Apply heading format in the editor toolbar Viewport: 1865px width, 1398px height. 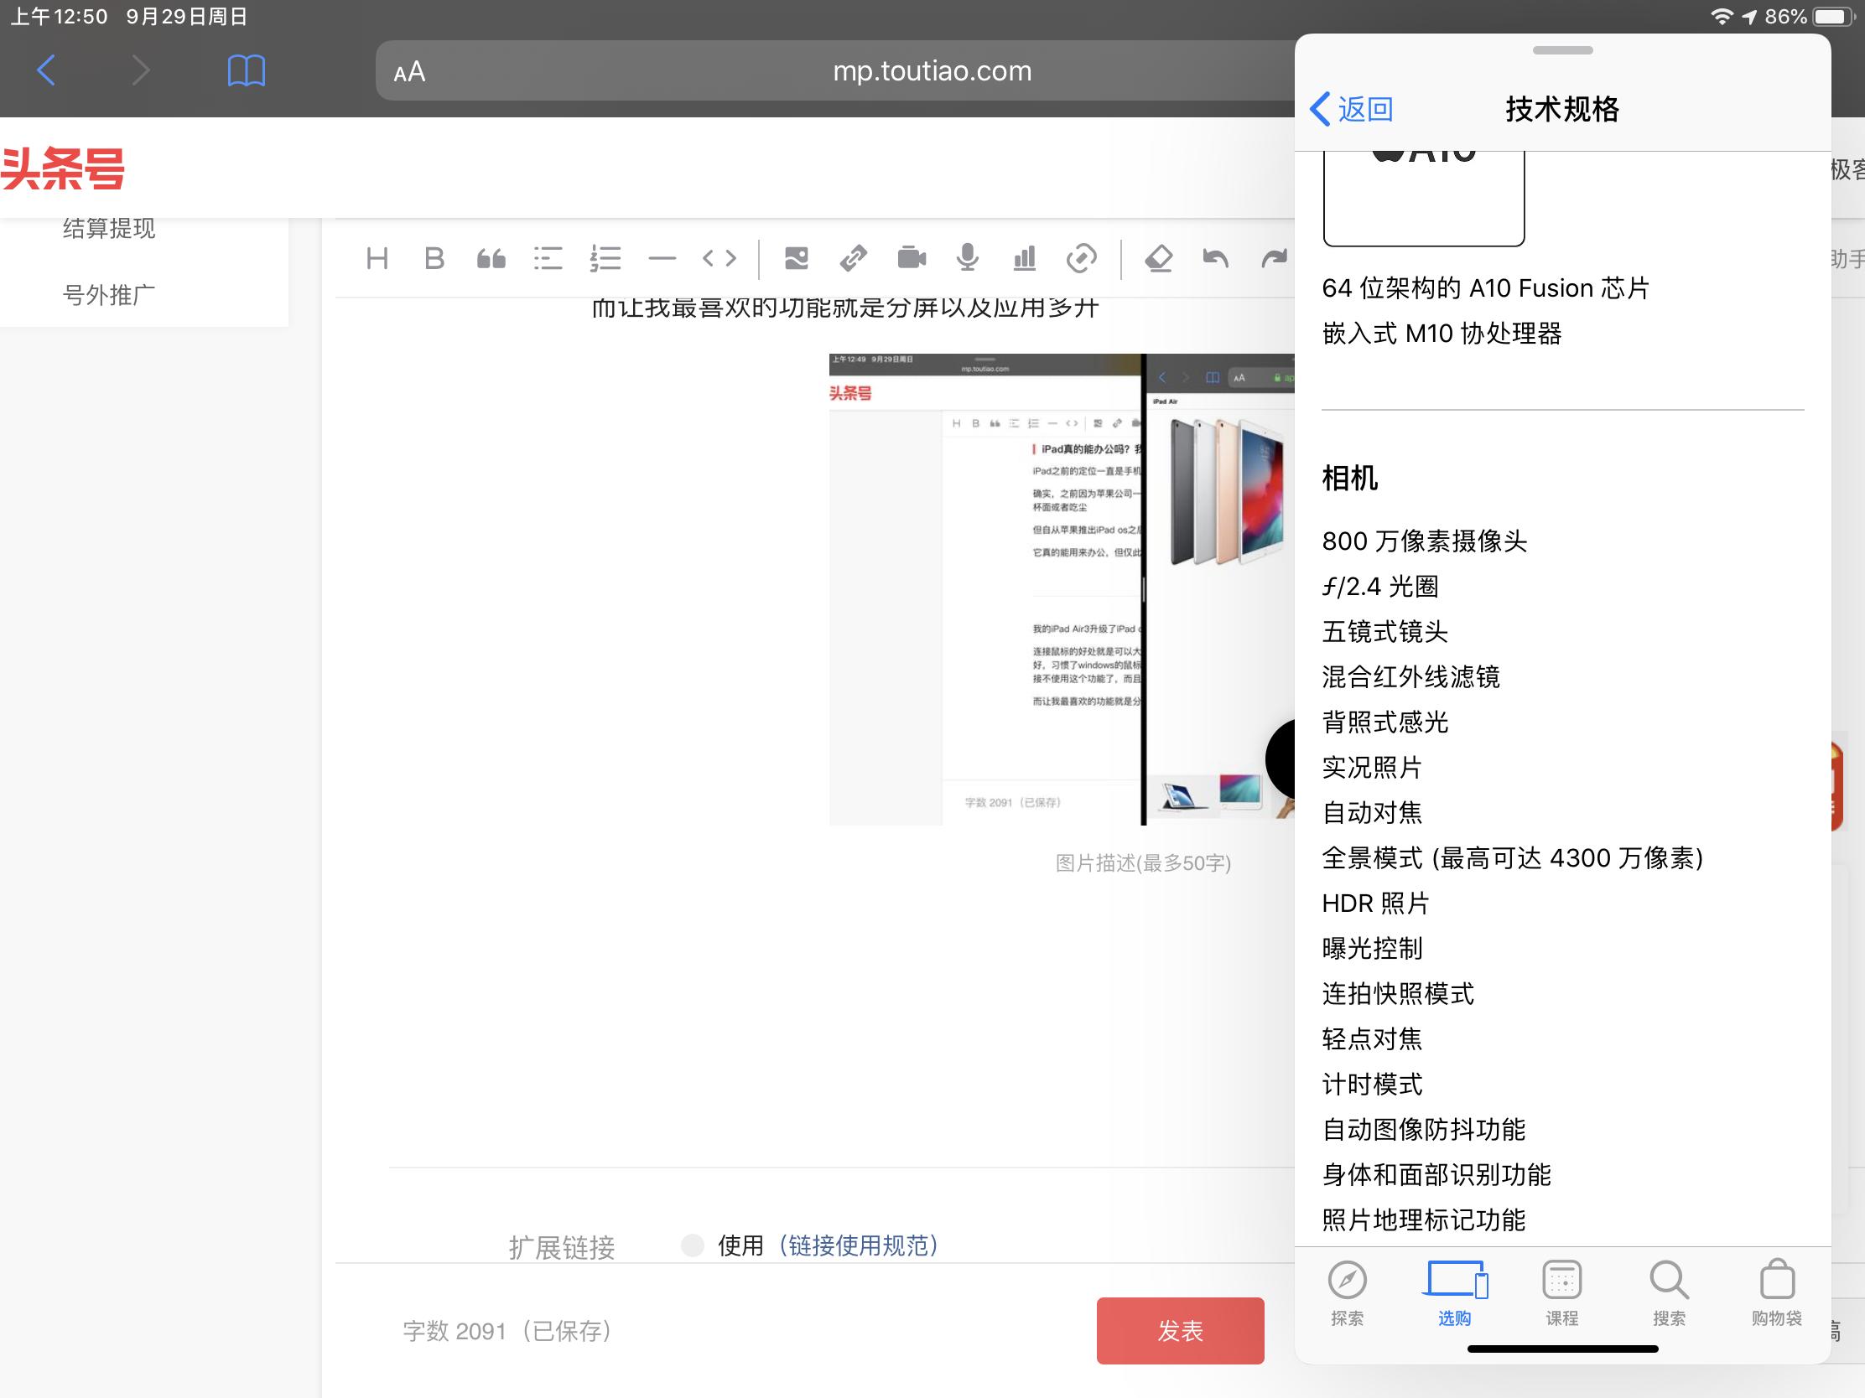tap(377, 259)
